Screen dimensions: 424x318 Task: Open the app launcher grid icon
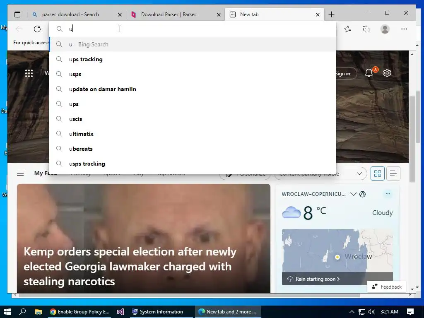[x=29, y=73]
